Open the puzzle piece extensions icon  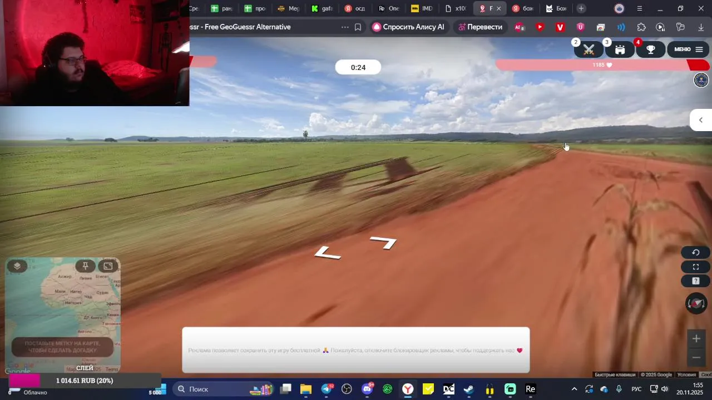coord(641,27)
